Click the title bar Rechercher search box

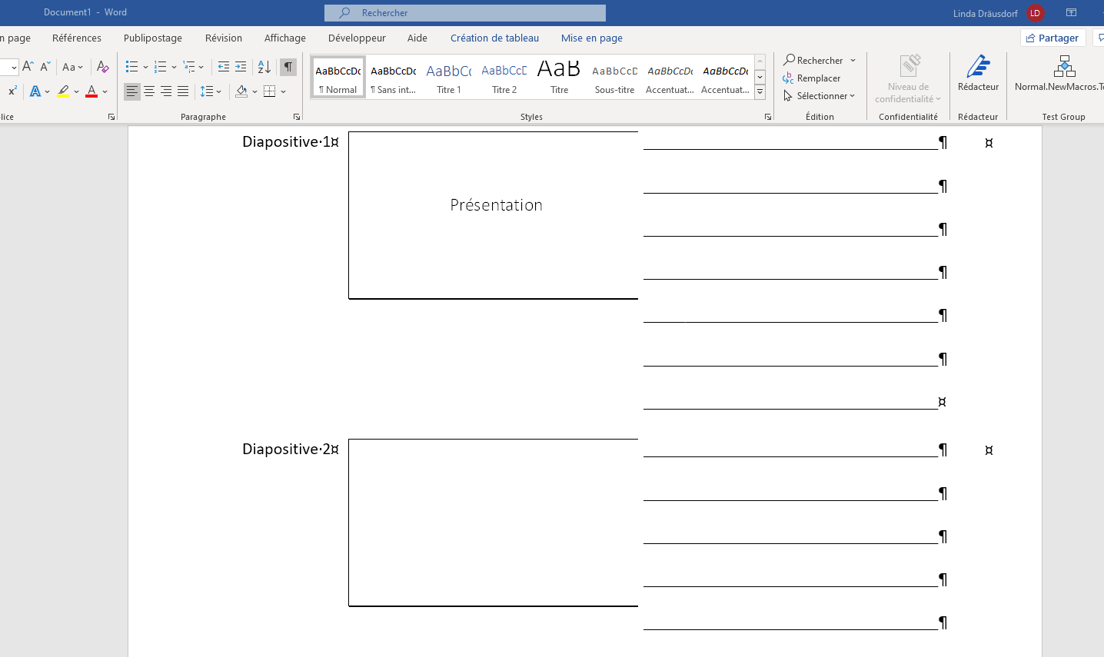point(465,13)
